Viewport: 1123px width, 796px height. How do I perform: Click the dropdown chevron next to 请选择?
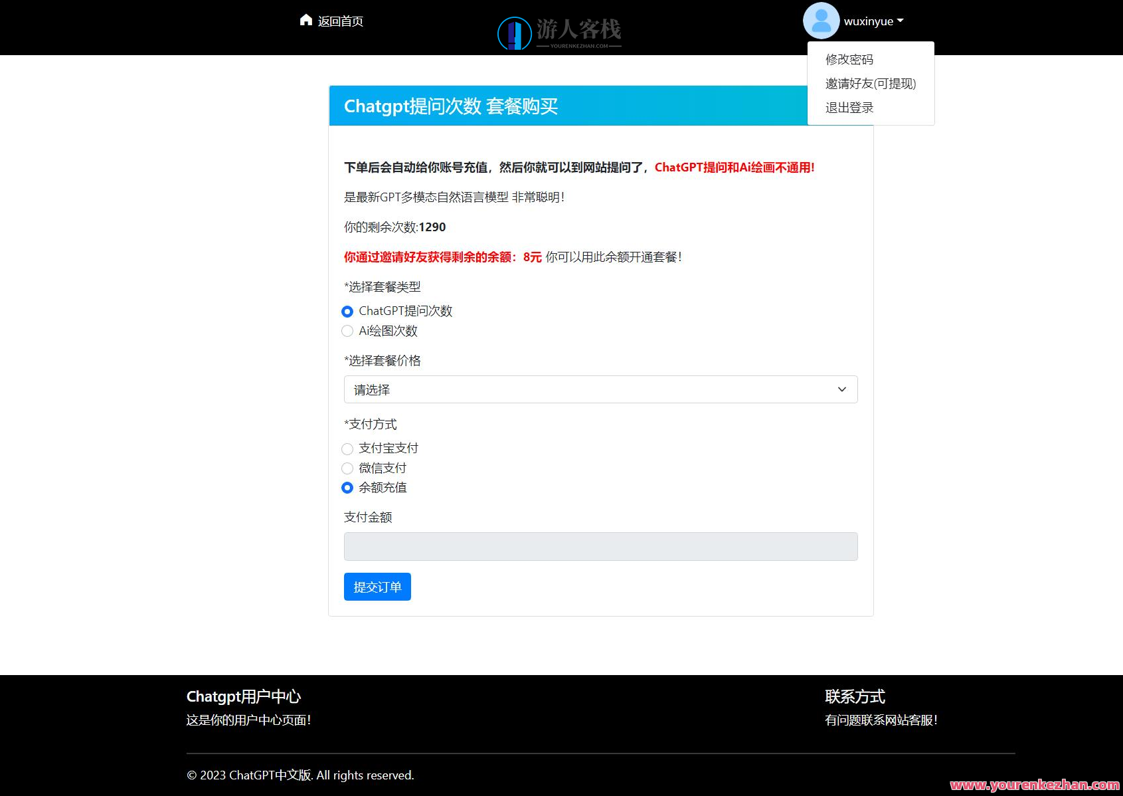pyautogui.click(x=841, y=389)
